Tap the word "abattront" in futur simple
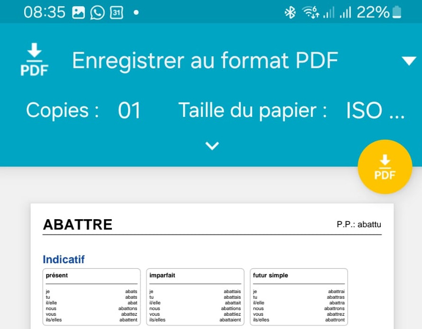The height and width of the screenshot is (329, 422). tap(335, 320)
